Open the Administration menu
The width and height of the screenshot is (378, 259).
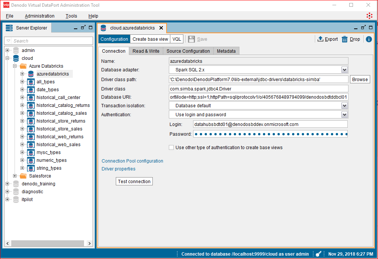[40, 16]
